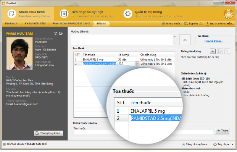Image resolution: width=237 pixels, height=152 pixels.
Task: Click the patient record icon beside the name
Action: pos(56,34)
